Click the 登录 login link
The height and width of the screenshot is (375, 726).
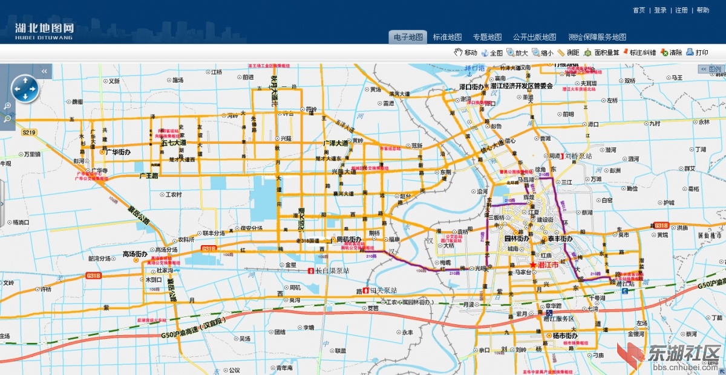pyautogui.click(x=660, y=10)
